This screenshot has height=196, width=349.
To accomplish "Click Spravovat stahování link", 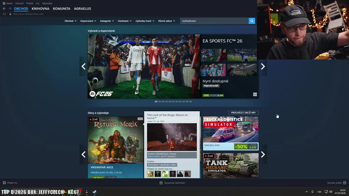I will click(x=174, y=183).
